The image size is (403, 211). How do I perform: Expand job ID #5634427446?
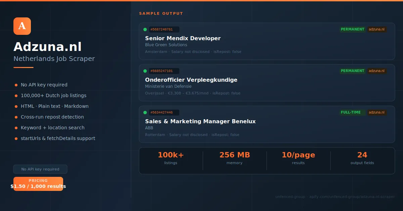(164, 112)
